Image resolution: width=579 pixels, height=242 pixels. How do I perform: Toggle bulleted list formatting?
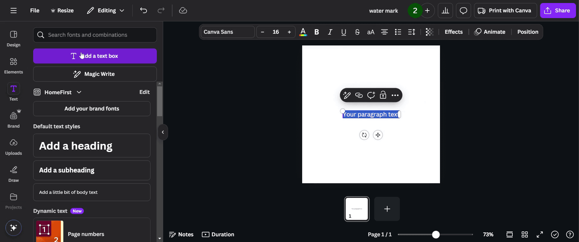click(x=398, y=32)
